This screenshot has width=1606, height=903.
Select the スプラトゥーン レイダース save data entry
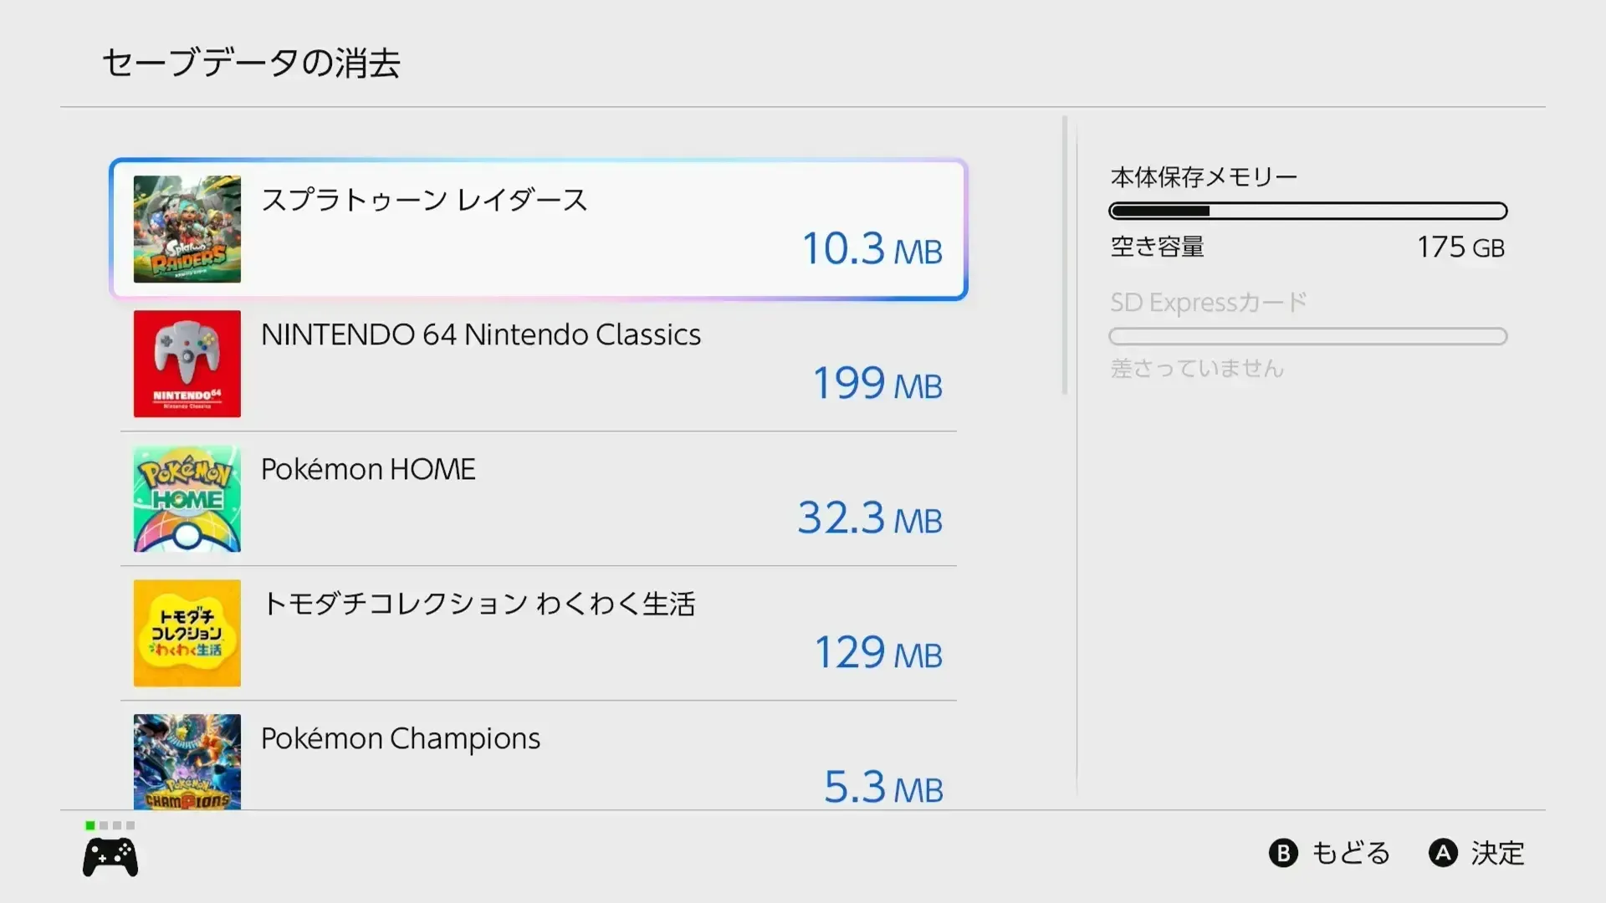(x=539, y=229)
